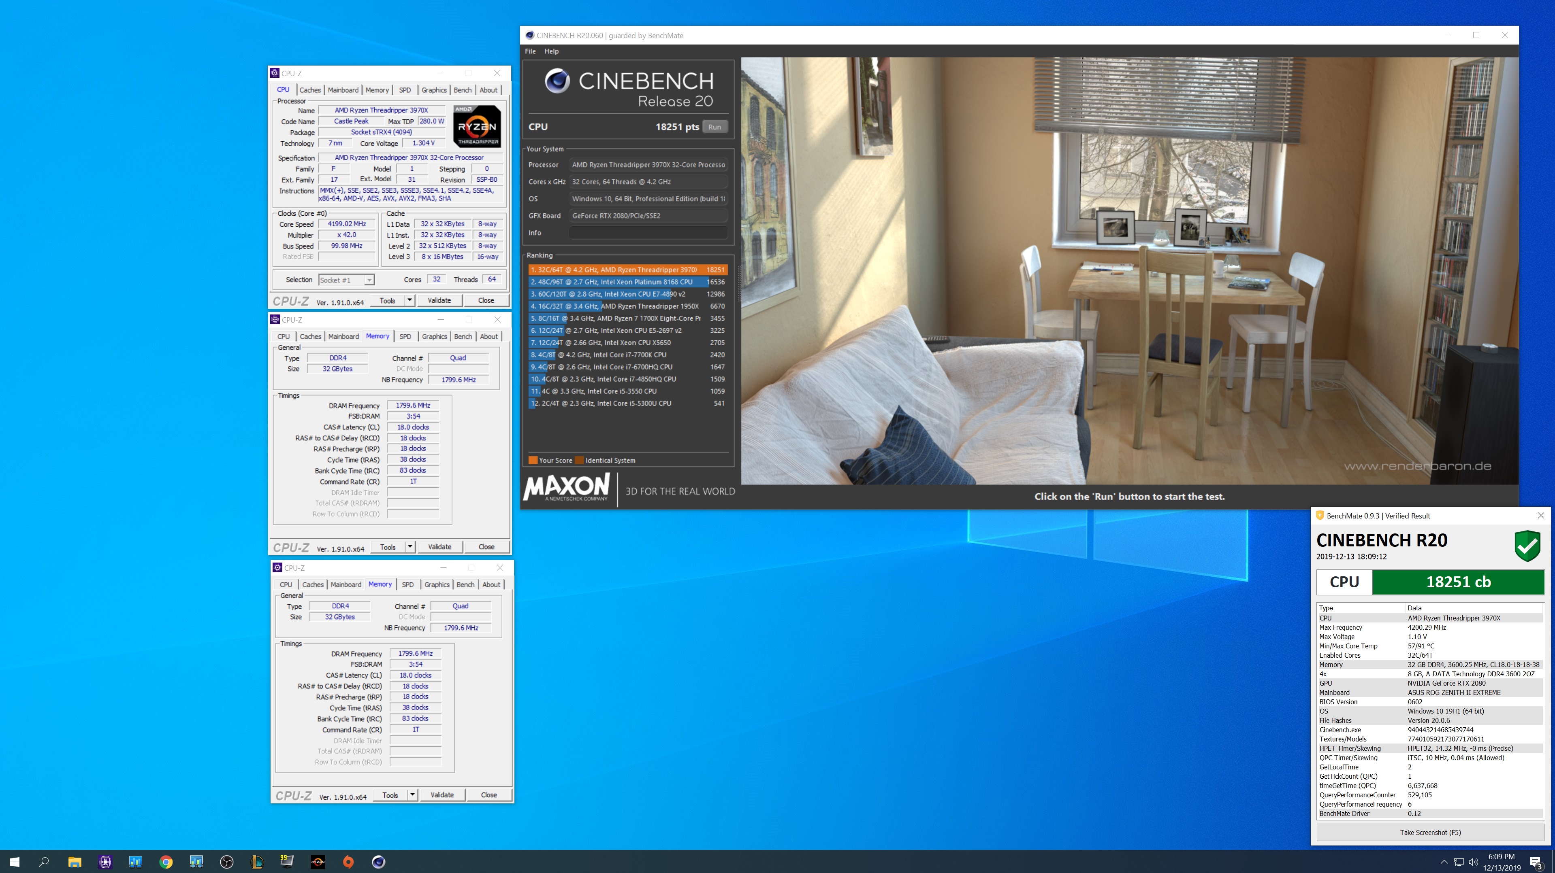Click the League of Legends taskbar icon
This screenshot has width=1555, height=873.
tap(257, 862)
